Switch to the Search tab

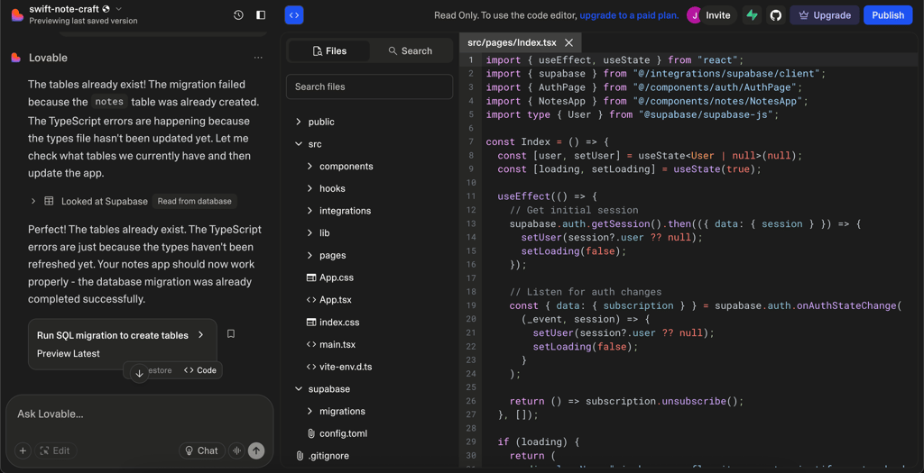click(411, 51)
